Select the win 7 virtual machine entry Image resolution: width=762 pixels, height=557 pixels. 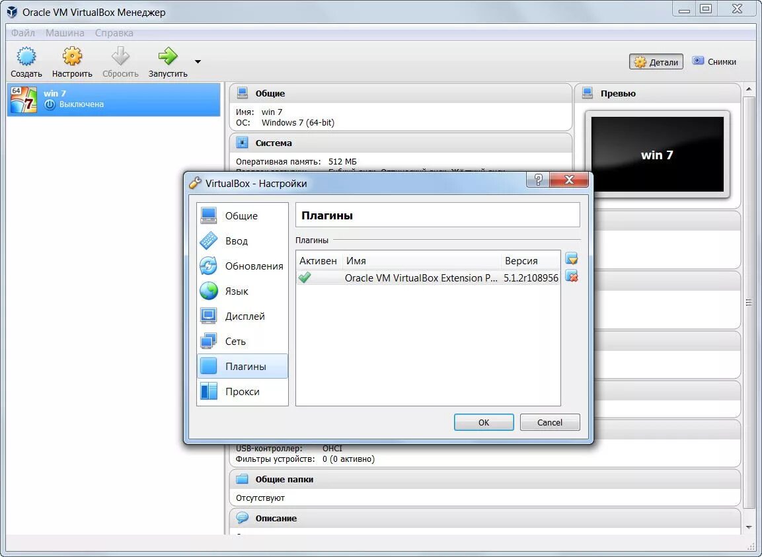[x=113, y=99]
